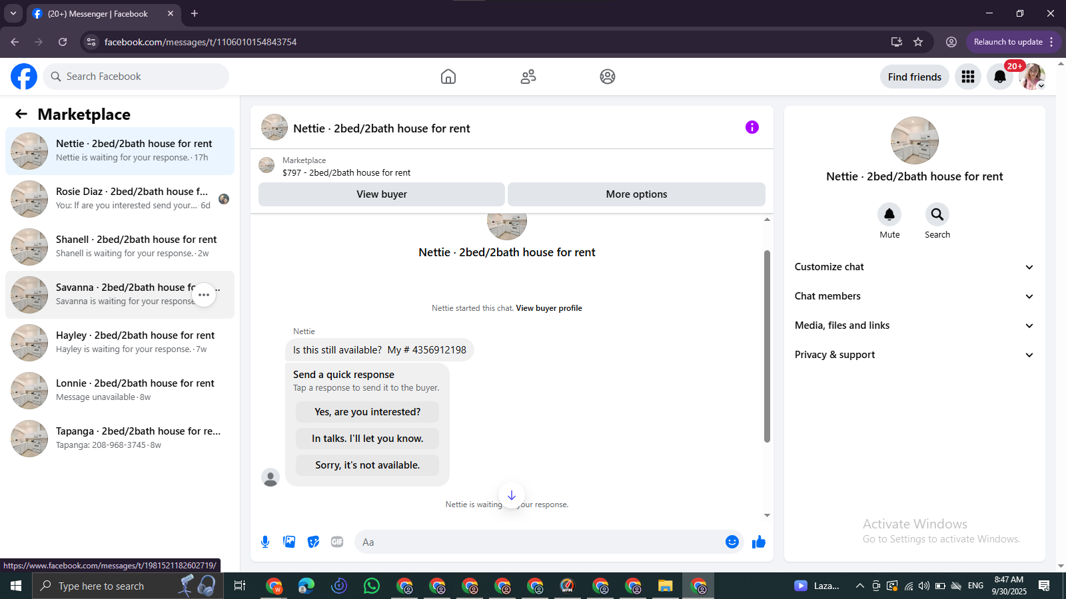This screenshot has height=599, width=1066.
Task: Open the Groups icon in top navigation
Action: click(x=608, y=77)
